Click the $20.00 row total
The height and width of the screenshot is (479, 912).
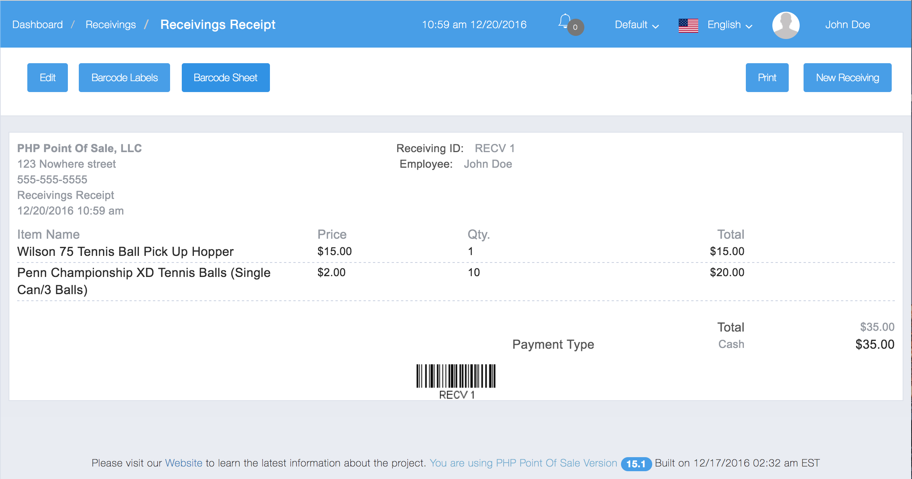pos(727,272)
